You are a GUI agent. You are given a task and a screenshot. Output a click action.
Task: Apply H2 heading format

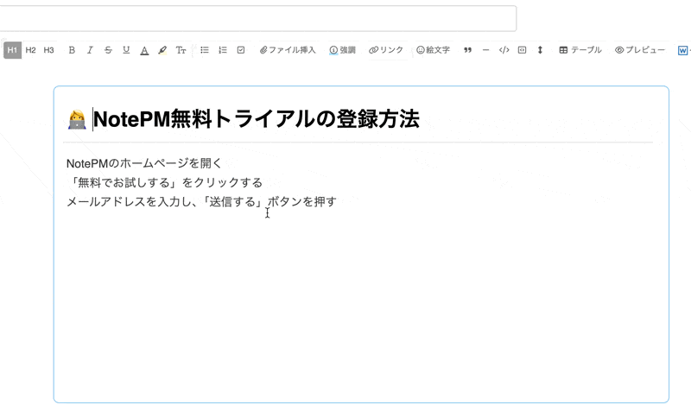pos(30,50)
